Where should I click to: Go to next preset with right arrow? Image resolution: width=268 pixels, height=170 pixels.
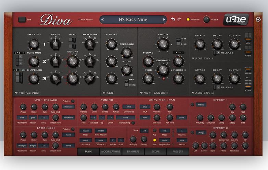point(164,19)
